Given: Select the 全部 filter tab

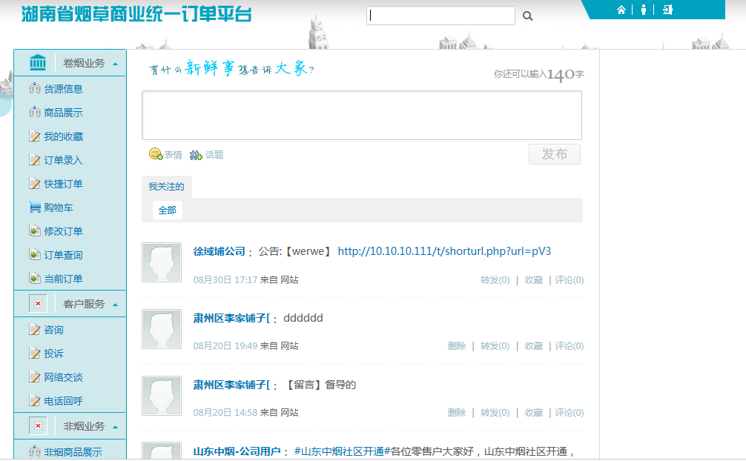Looking at the screenshot, I should coord(167,210).
